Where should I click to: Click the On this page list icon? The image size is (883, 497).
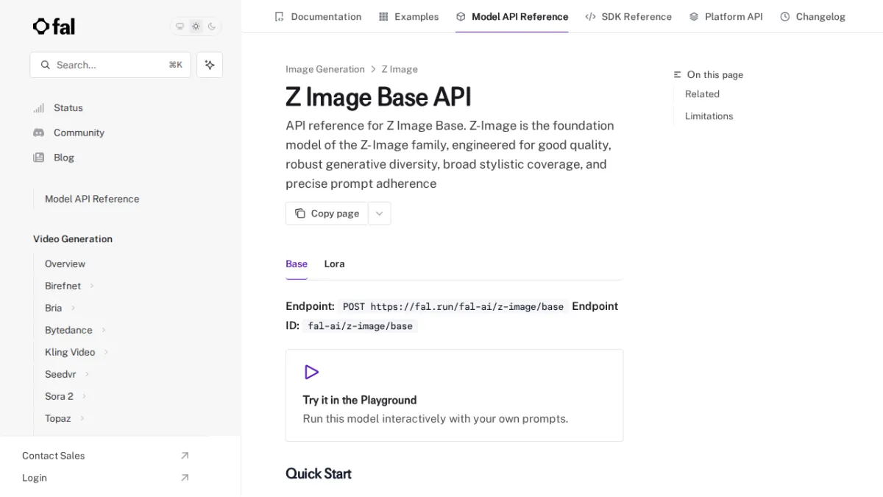pyautogui.click(x=678, y=74)
